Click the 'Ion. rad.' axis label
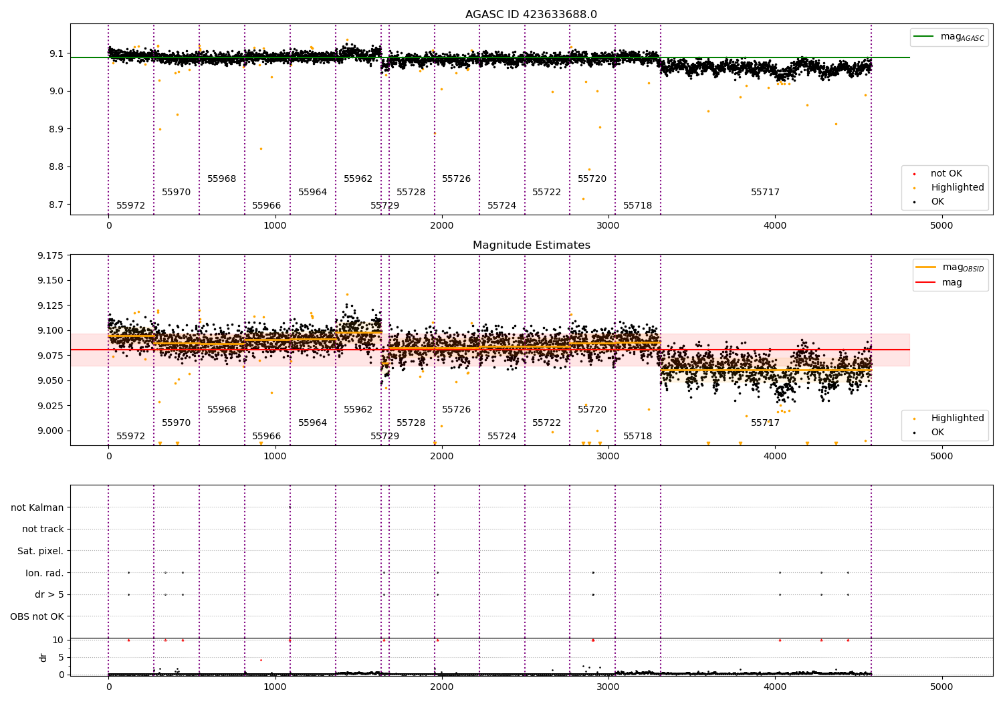Image resolution: width=1003 pixels, height=702 pixels. click(45, 573)
